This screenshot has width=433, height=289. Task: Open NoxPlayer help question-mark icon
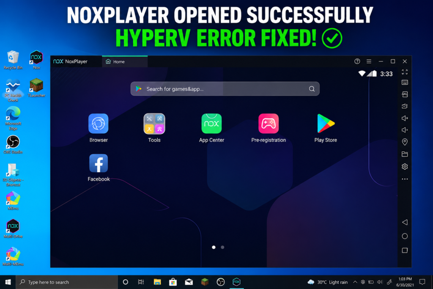coord(357,61)
